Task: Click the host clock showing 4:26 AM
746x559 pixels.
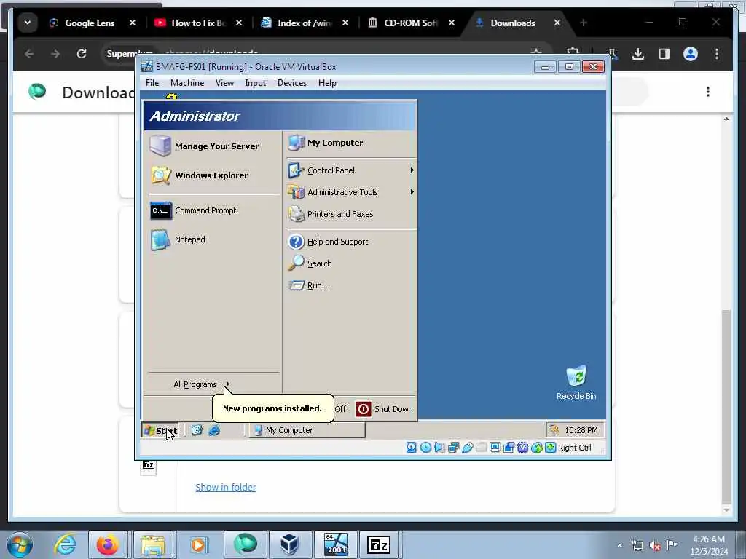Action: point(708,544)
